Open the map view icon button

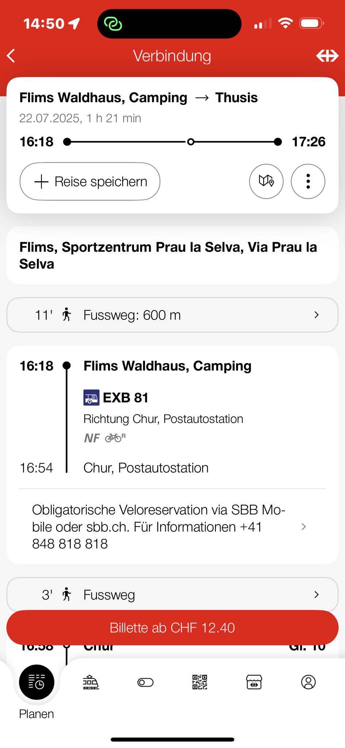[266, 181]
